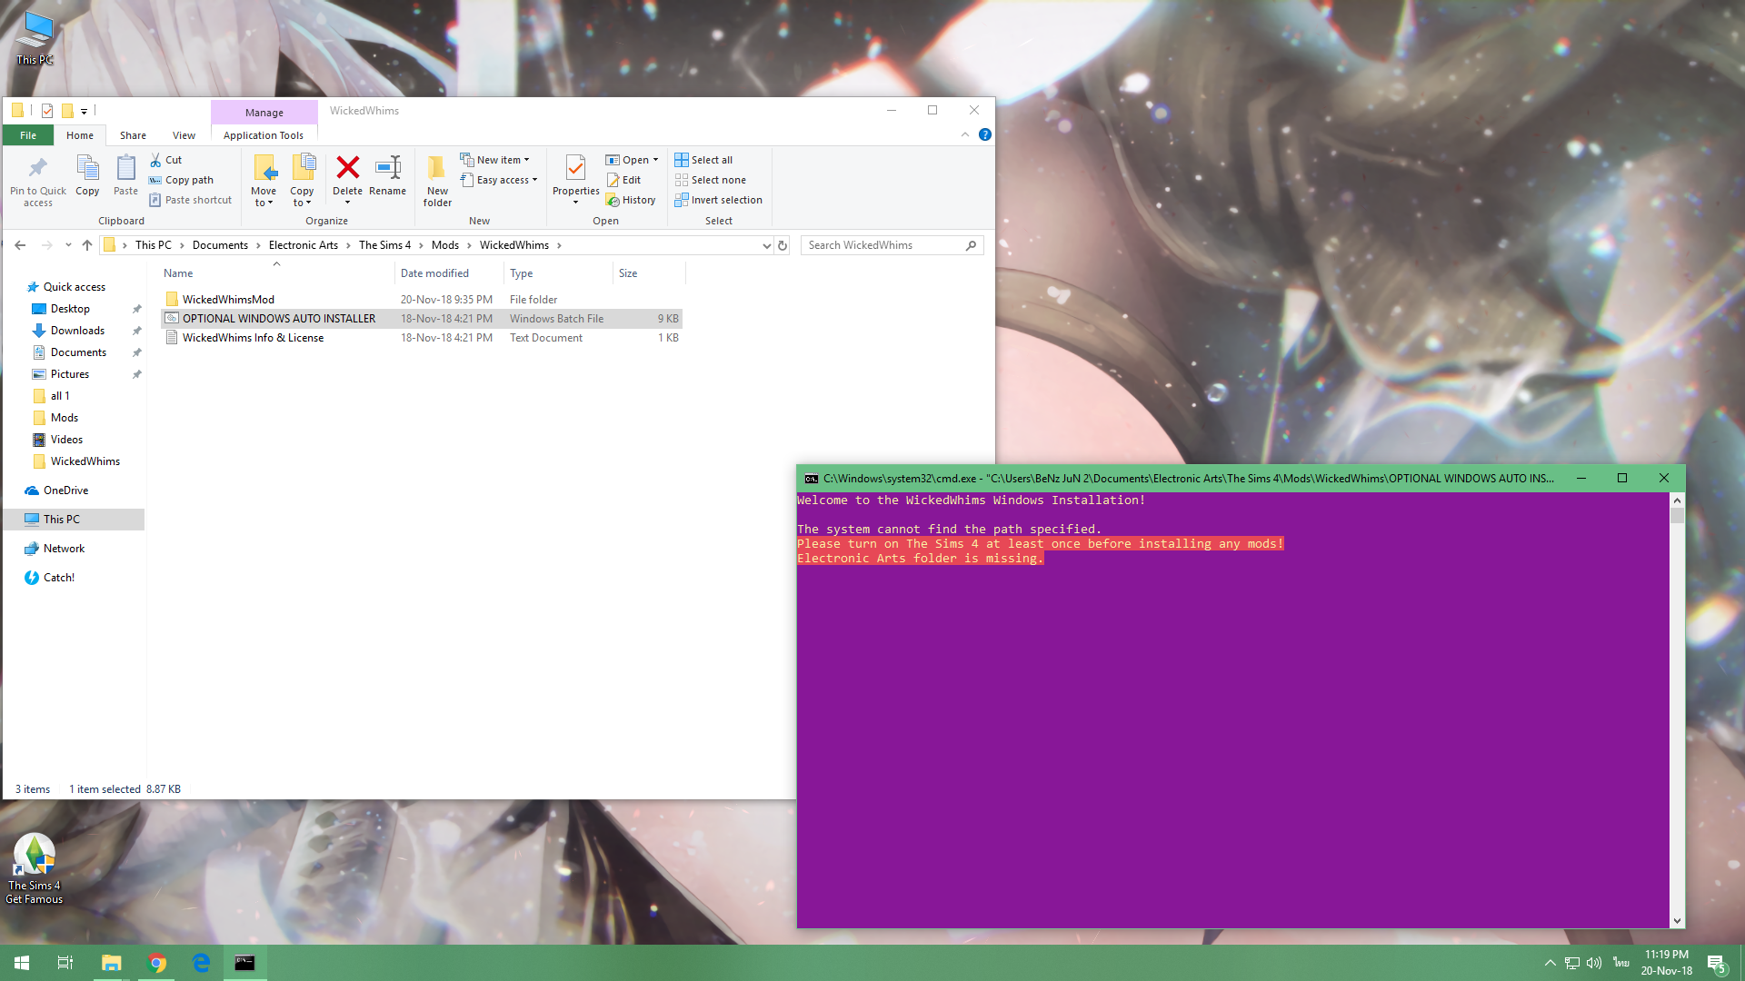Open Task View on taskbar
This screenshot has width=1745, height=981.
[65, 963]
